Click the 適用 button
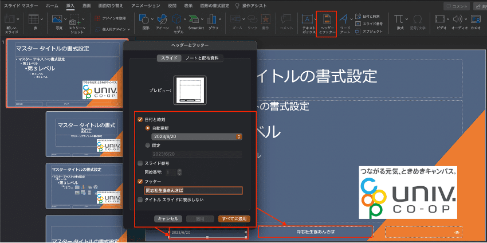Screen dimensions: 487x243 pyautogui.click(x=200, y=219)
